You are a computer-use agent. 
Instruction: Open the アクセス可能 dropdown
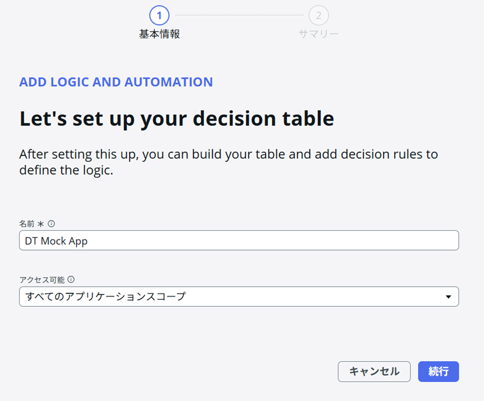point(239,297)
